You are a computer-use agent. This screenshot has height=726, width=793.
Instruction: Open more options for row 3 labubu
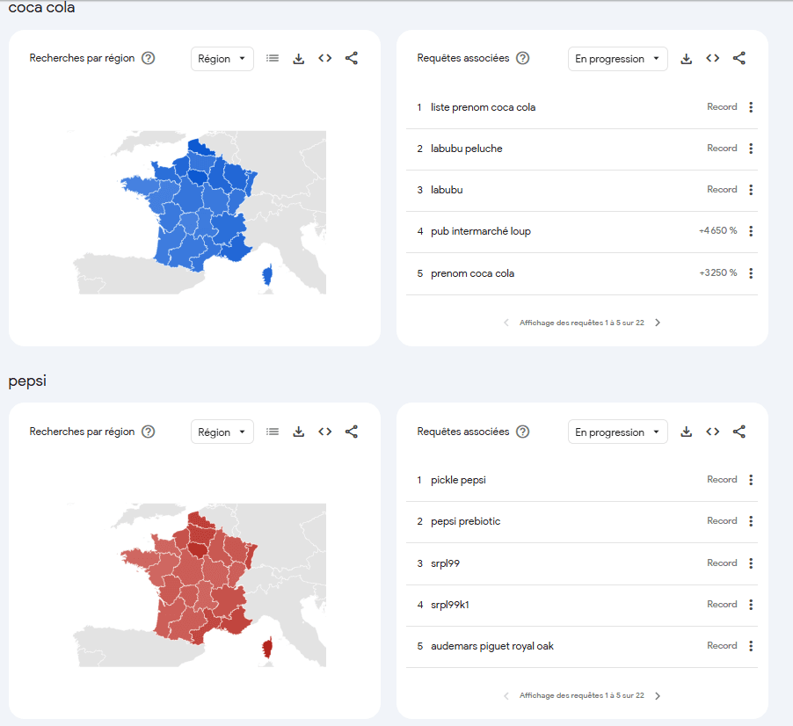point(751,190)
